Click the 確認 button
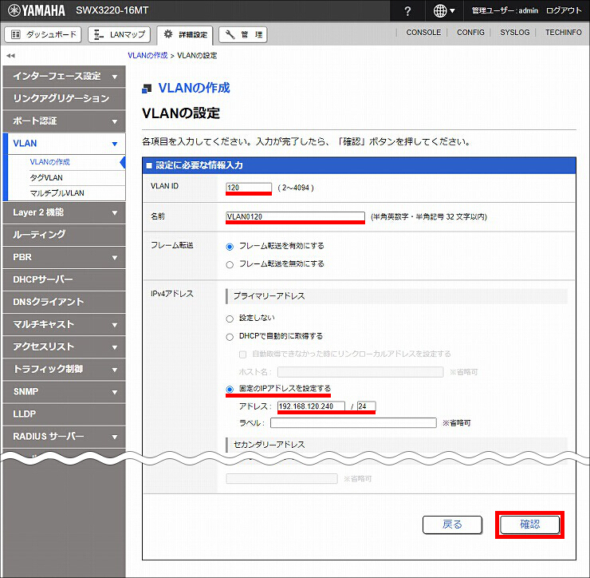This screenshot has width=590, height=578. tap(529, 525)
